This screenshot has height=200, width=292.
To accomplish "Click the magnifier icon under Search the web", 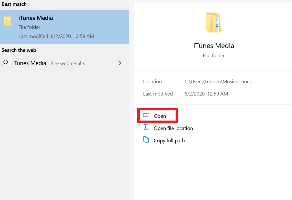I will coord(5,63).
